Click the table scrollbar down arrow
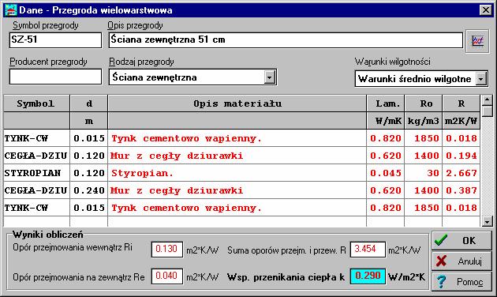The width and height of the screenshot is (497, 297). (x=487, y=221)
